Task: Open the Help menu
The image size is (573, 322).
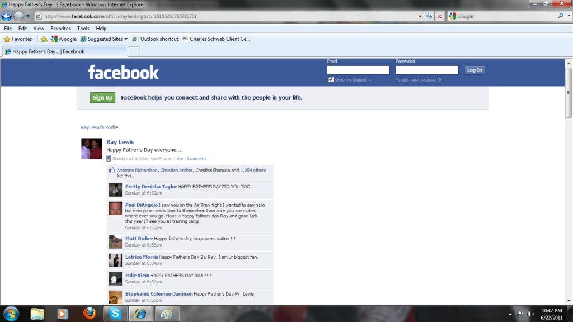Action: click(x=101, y=28)
